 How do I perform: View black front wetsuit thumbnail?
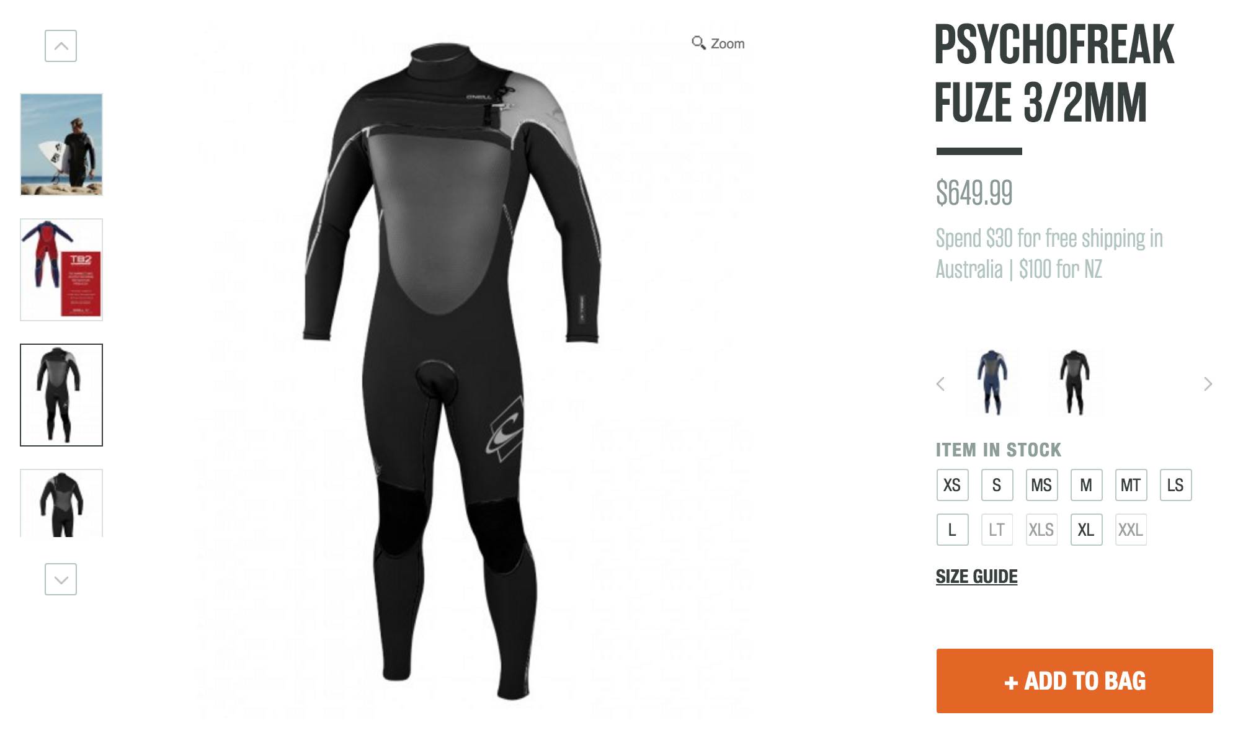click(x=61, y=395)
